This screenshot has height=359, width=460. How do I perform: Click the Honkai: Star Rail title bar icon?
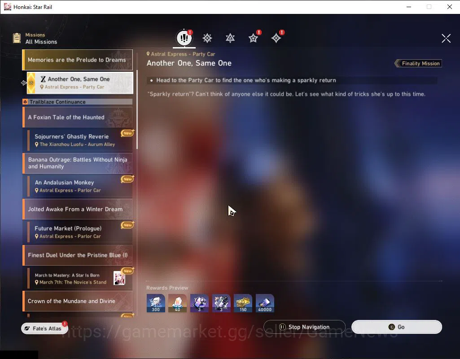point(7,7)
